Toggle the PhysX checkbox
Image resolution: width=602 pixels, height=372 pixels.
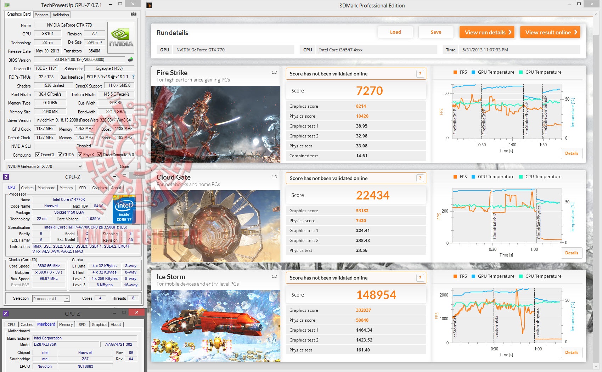point(80,155)
